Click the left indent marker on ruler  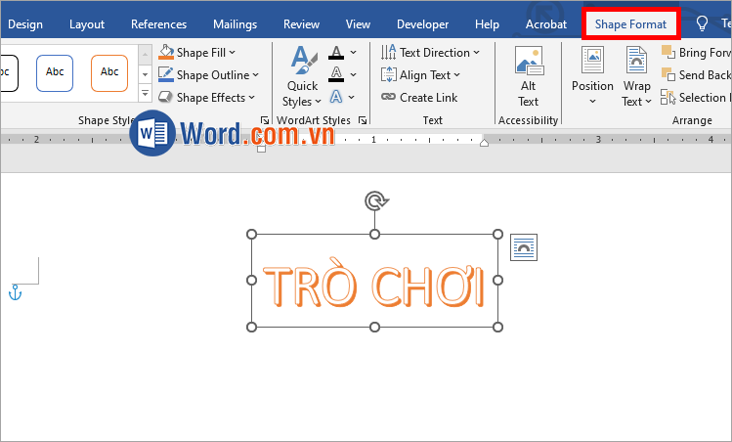pyautogui.click(x=262, y=149)
